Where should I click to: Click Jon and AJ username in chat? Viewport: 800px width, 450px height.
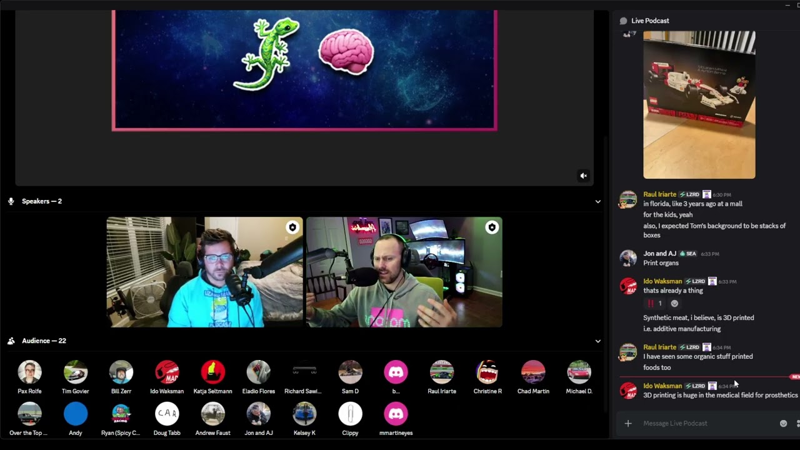coord(659,254)
